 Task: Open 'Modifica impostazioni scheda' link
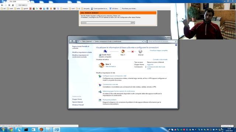[x=82, y=52]
